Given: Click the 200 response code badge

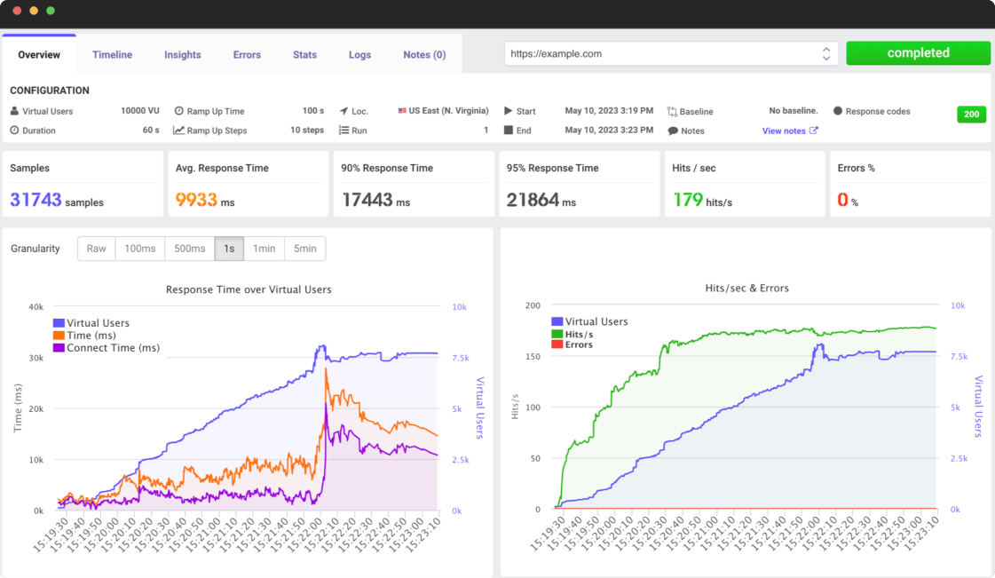Looking at the screenshot, I should pyautogui.click(x=972, y=115).
